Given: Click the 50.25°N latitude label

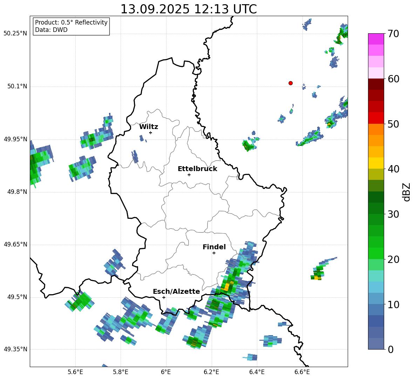Looking at the screenshot, I should tap(15, 34).
